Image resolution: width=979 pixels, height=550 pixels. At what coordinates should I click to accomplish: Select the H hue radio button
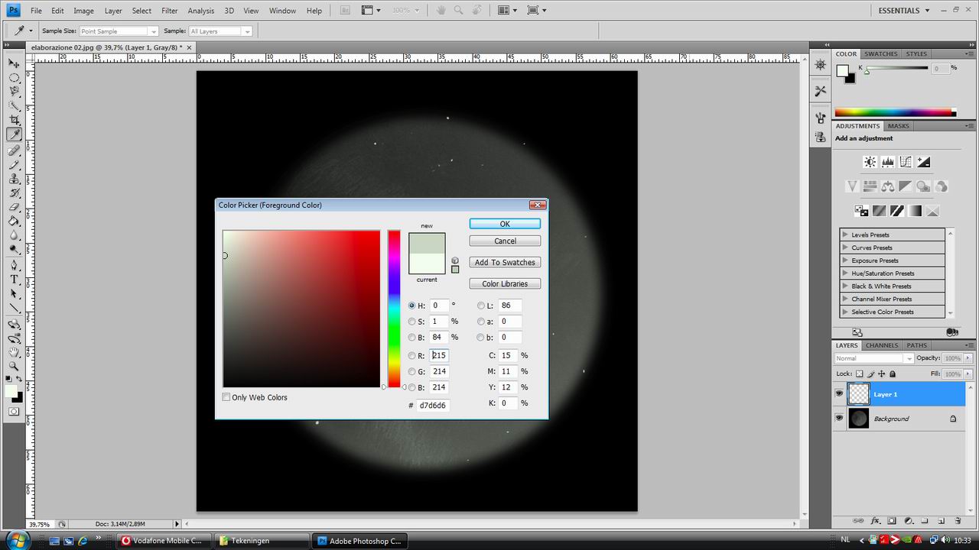click(x=412, y=306)
